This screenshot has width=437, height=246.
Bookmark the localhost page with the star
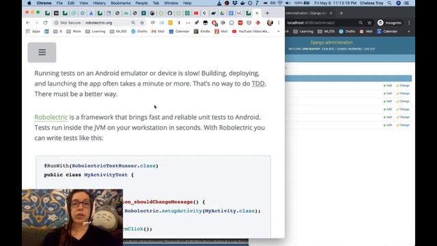click(x=369, y=23)
